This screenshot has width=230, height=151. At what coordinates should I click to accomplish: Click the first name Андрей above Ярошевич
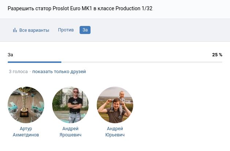[x=70, y=129]
